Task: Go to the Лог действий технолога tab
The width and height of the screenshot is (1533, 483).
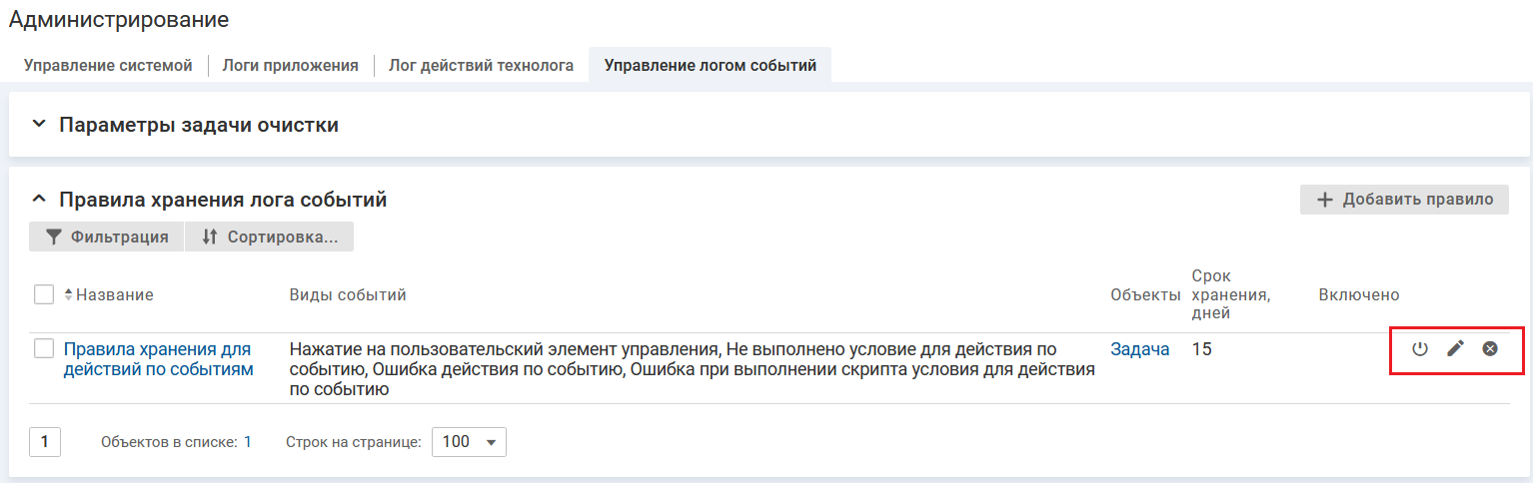Action: pyautogui.click(x=481, y=66)
